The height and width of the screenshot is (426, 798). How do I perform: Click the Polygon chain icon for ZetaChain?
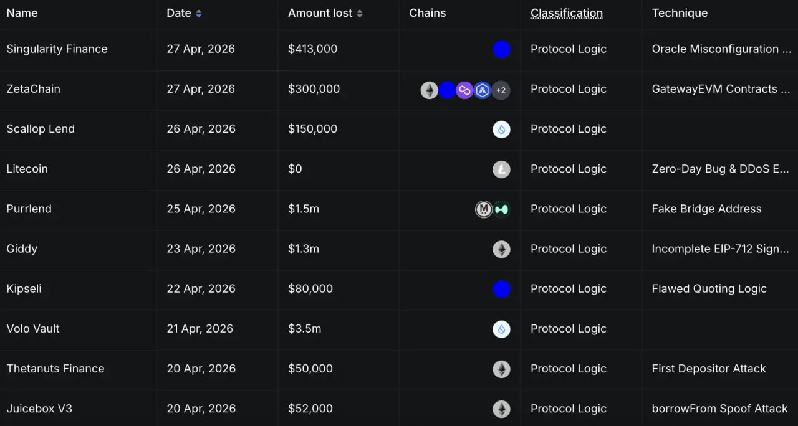click(464, 90)
